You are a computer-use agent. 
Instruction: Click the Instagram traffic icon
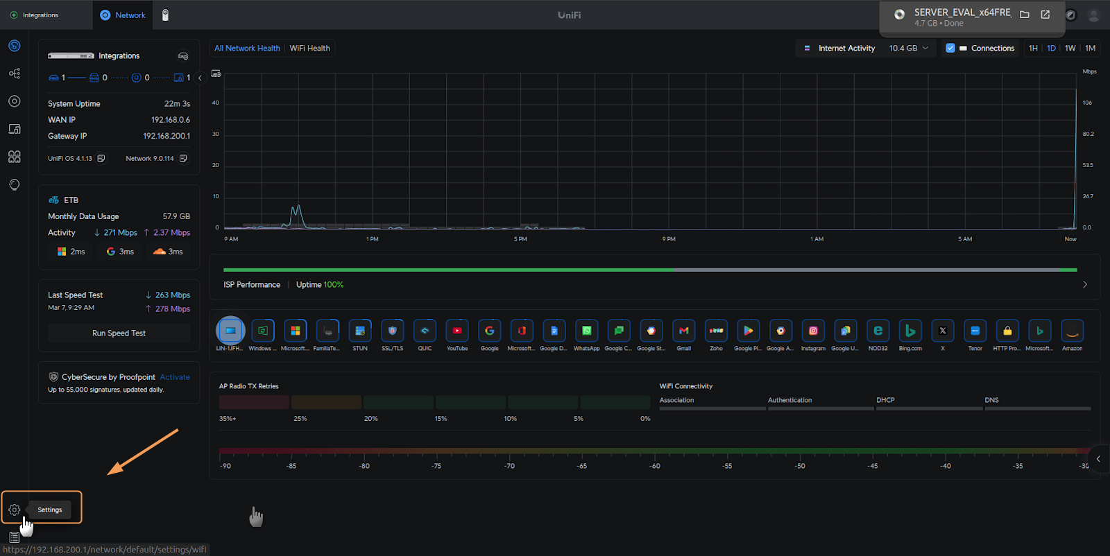pyautogui.click(x=813, y=331)
